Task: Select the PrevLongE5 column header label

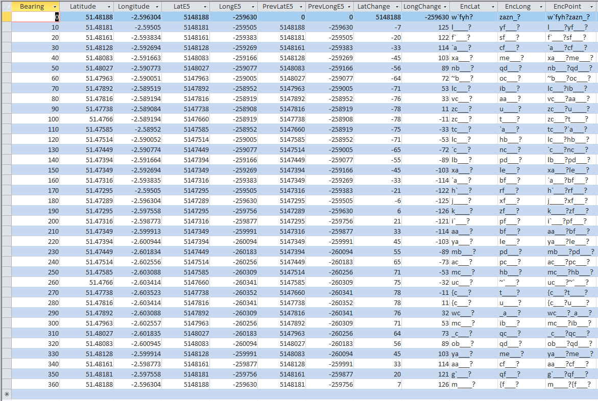Action: [326, 7]
